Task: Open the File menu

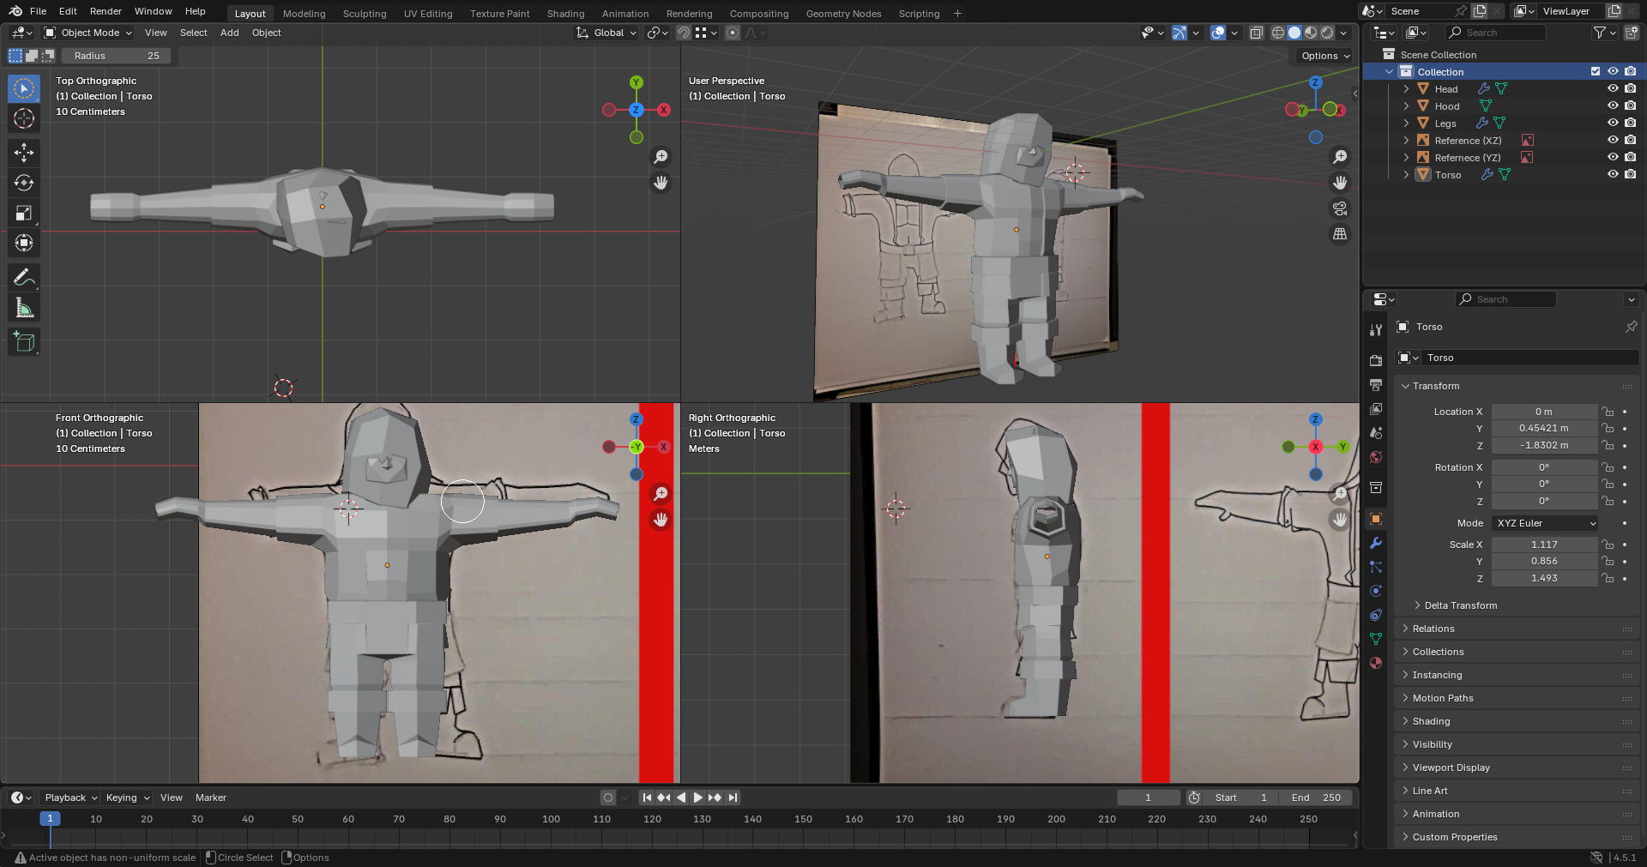Action: pyautogui.click(x=38, y=11)
